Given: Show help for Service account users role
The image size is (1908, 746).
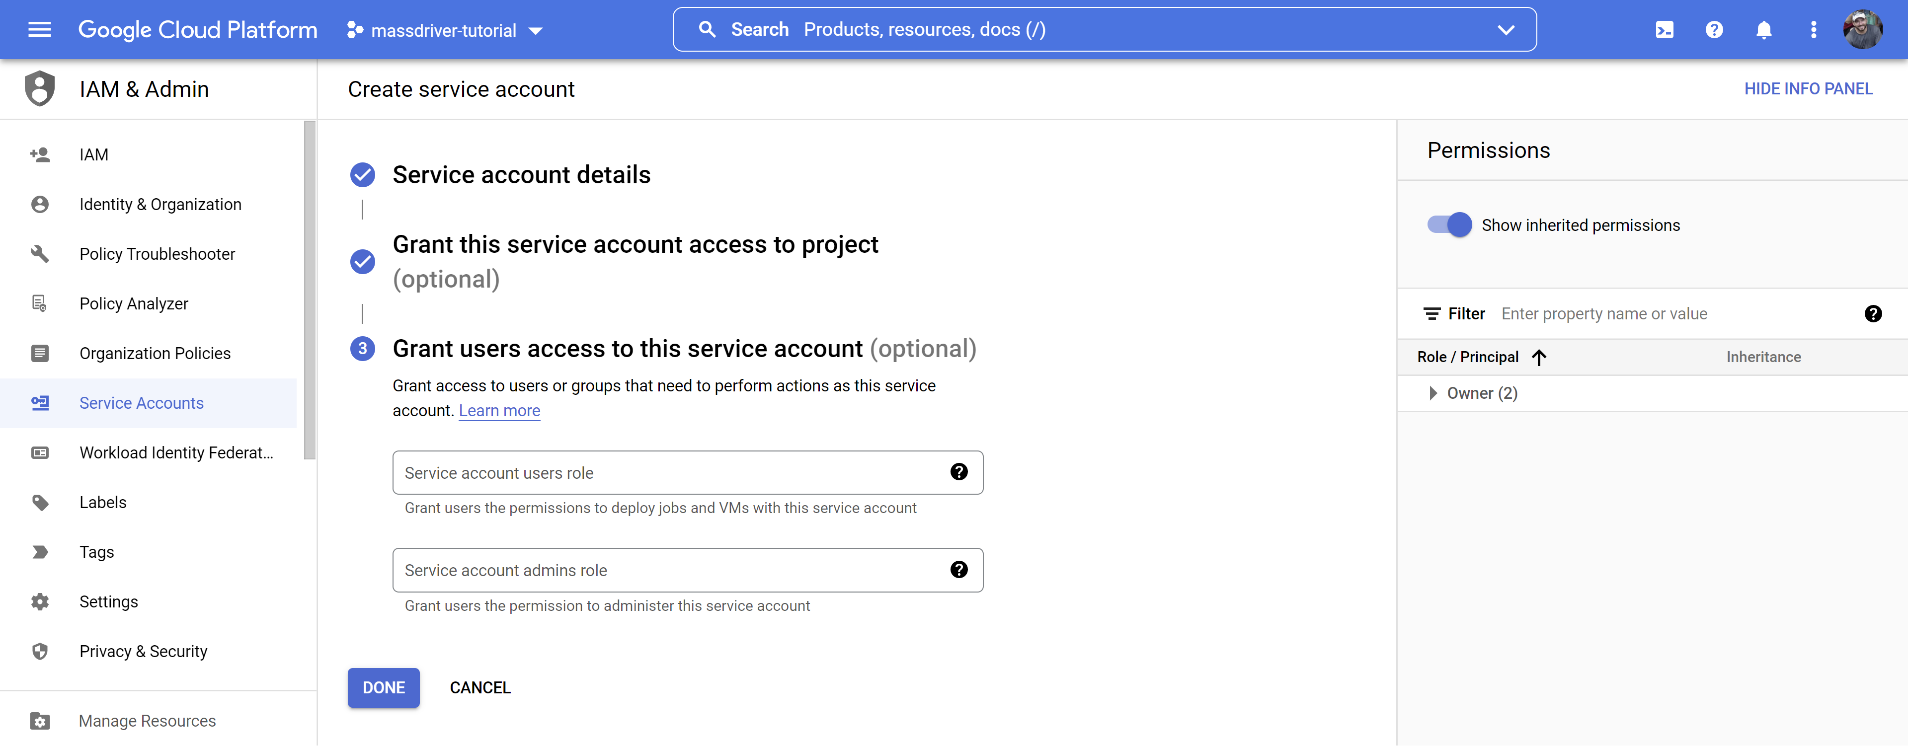Looking at the screenshot, I should [x=958, y=472].
